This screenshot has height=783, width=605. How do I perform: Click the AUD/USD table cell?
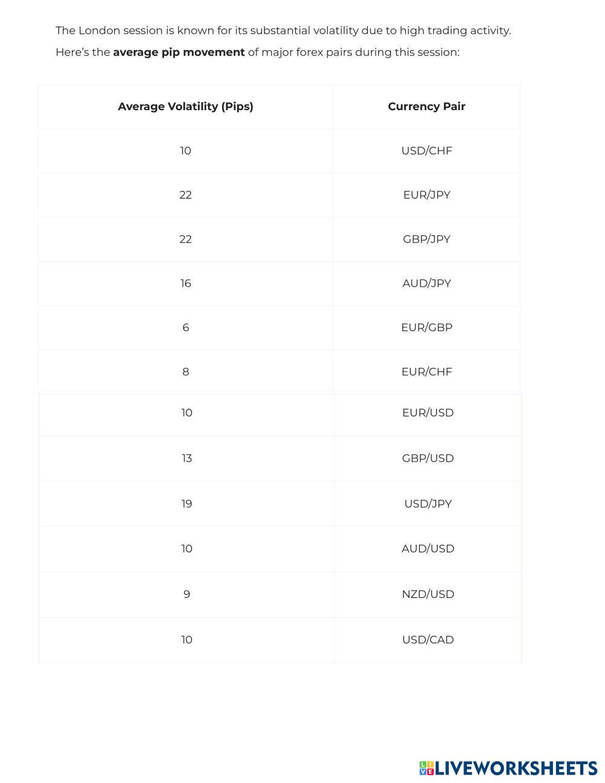pos(428,549)
